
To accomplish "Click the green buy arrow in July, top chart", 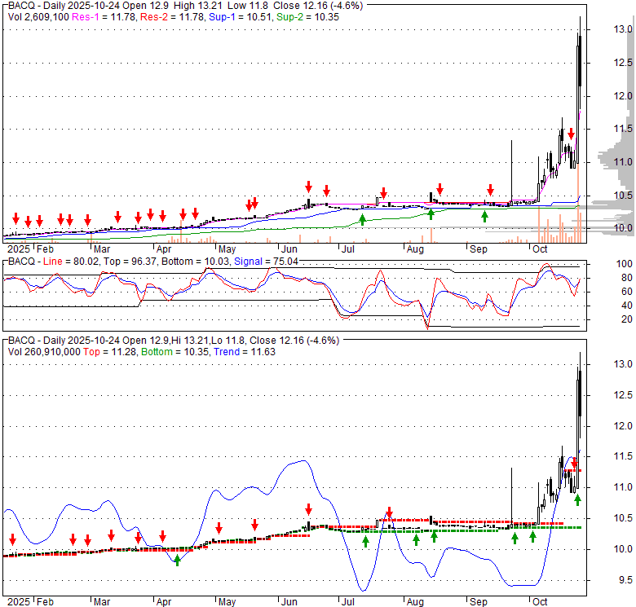I will point(362,218).
